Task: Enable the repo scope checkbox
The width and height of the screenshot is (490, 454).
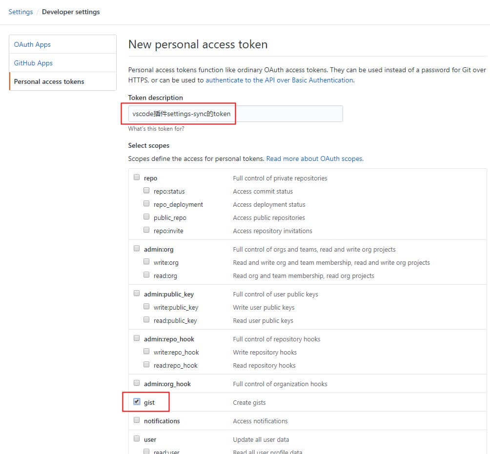Action: tap(137, 178)
